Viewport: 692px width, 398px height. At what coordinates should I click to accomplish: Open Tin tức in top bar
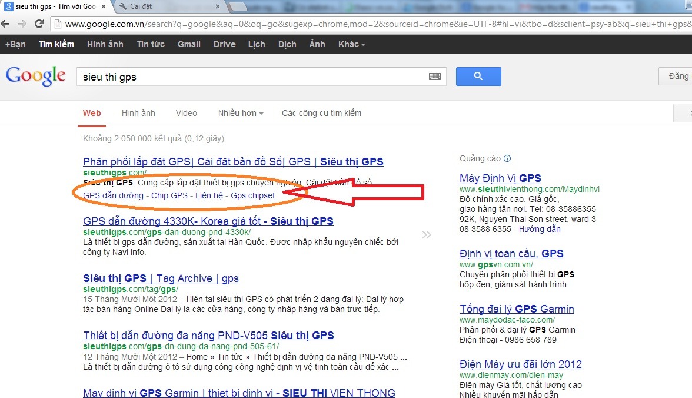point(151,44)
